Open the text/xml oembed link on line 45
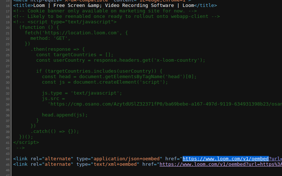 (220, 164)
